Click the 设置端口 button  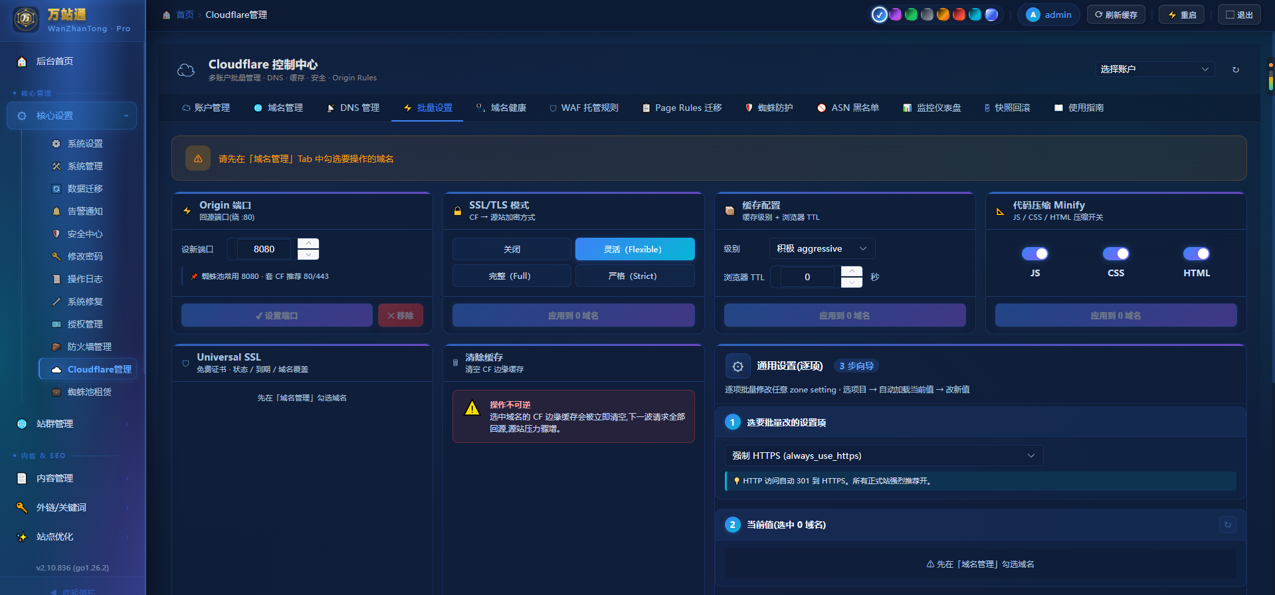tap(277, 315)
